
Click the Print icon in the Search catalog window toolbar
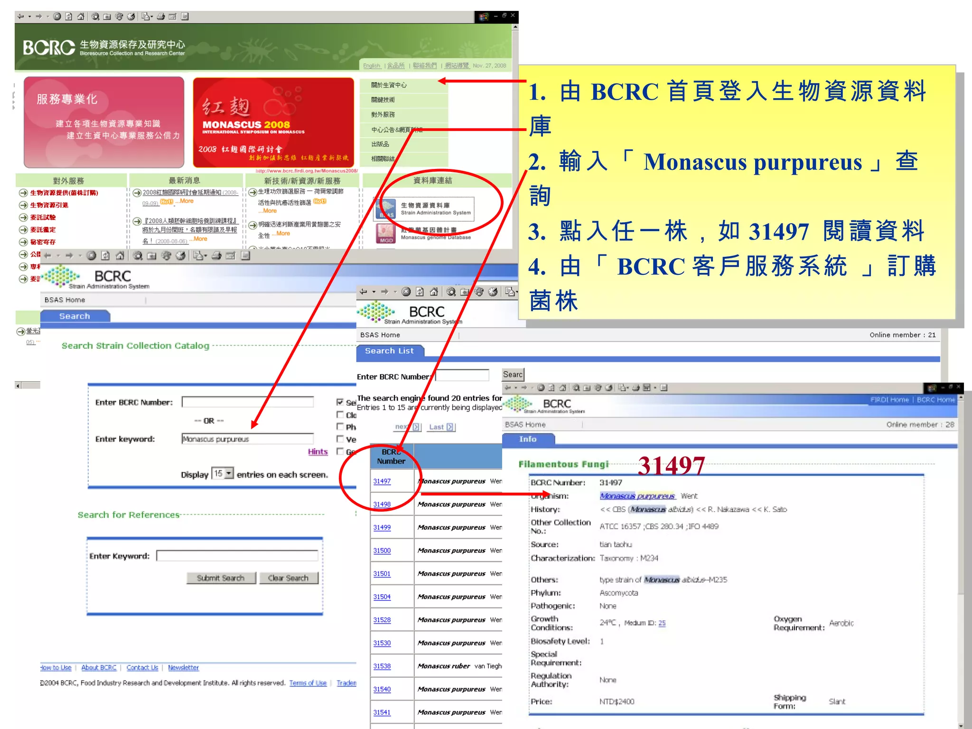217,256
